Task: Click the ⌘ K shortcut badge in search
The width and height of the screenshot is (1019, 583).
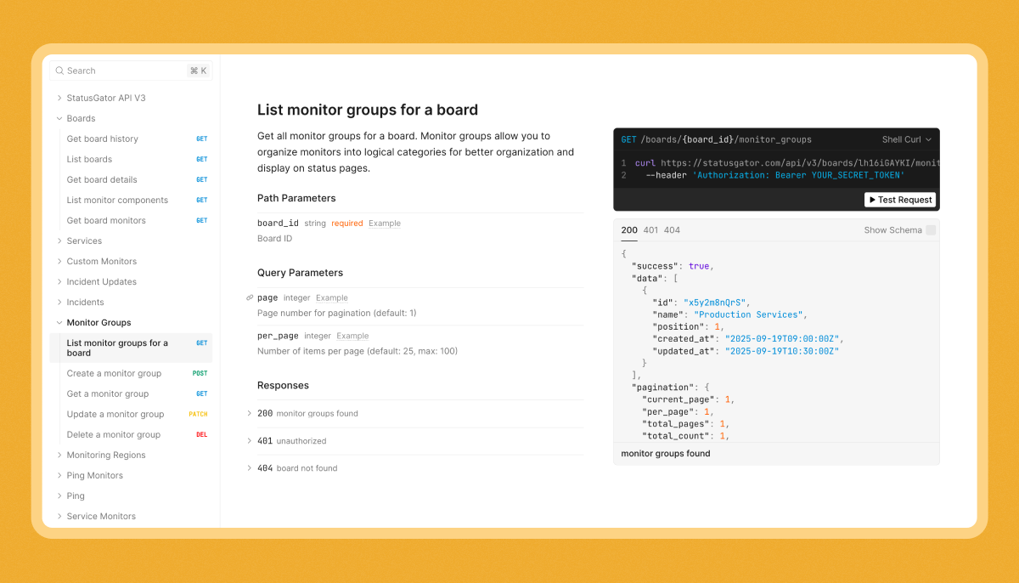Action: pos(198,71)
